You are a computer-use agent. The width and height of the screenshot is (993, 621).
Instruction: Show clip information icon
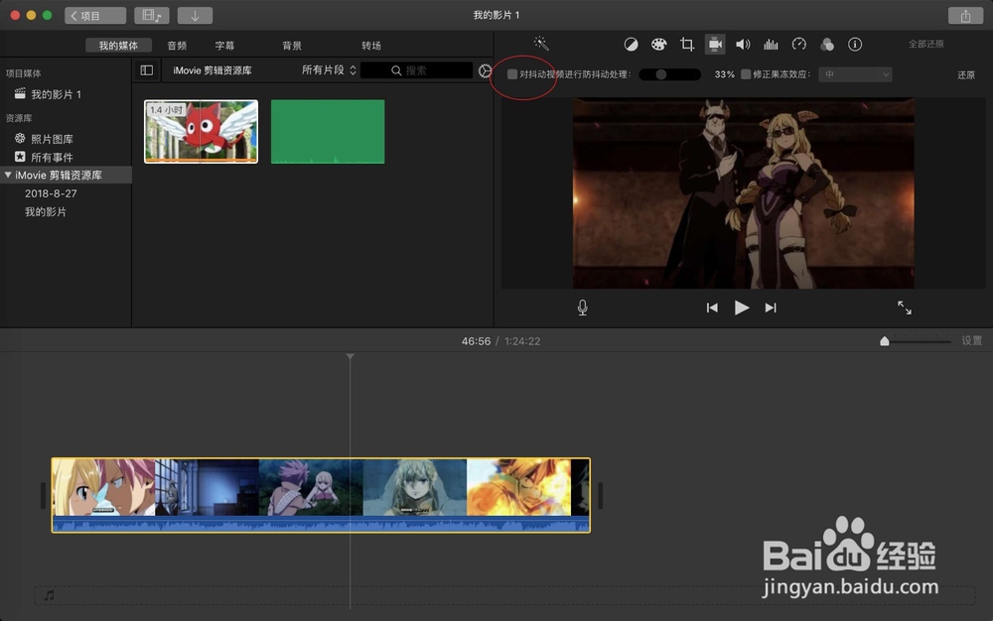coord(855,45)
